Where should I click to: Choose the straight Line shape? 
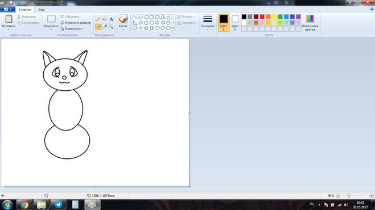135,17
